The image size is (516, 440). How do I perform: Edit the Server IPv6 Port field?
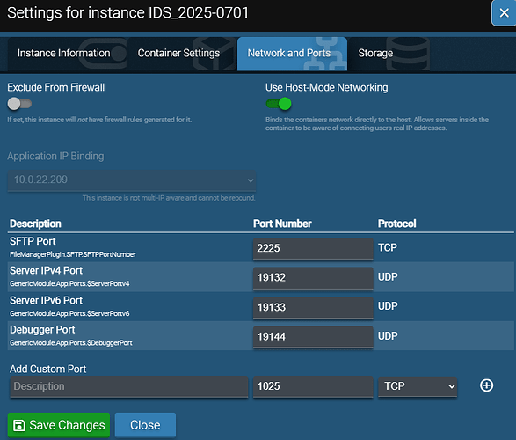coord(313,307)
